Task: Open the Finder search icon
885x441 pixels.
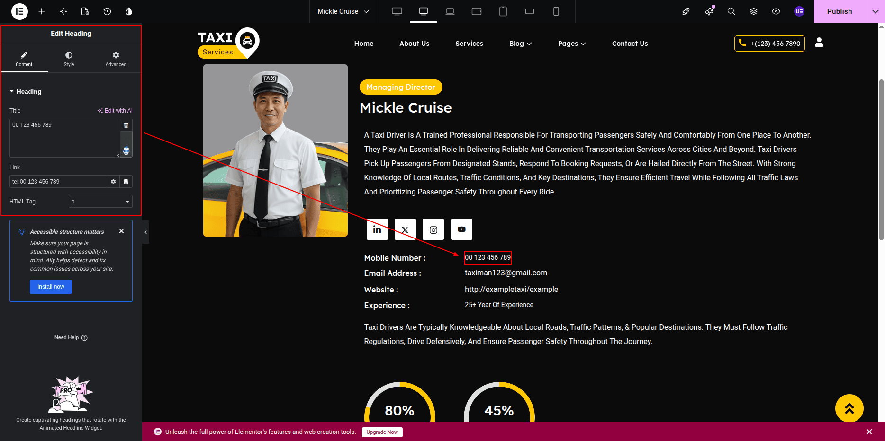Action: point(731,11)
